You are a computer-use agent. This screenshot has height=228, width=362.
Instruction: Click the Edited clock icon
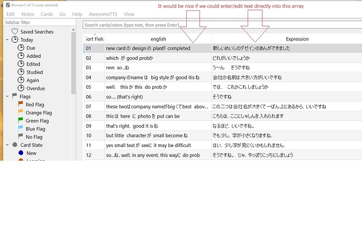[21, 64]
